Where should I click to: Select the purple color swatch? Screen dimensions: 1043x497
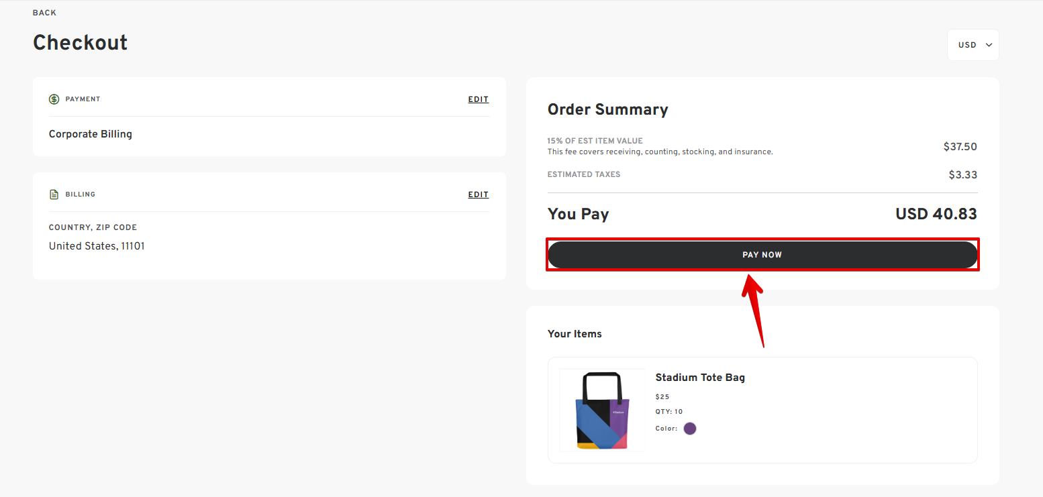click(x=690, y=429)
